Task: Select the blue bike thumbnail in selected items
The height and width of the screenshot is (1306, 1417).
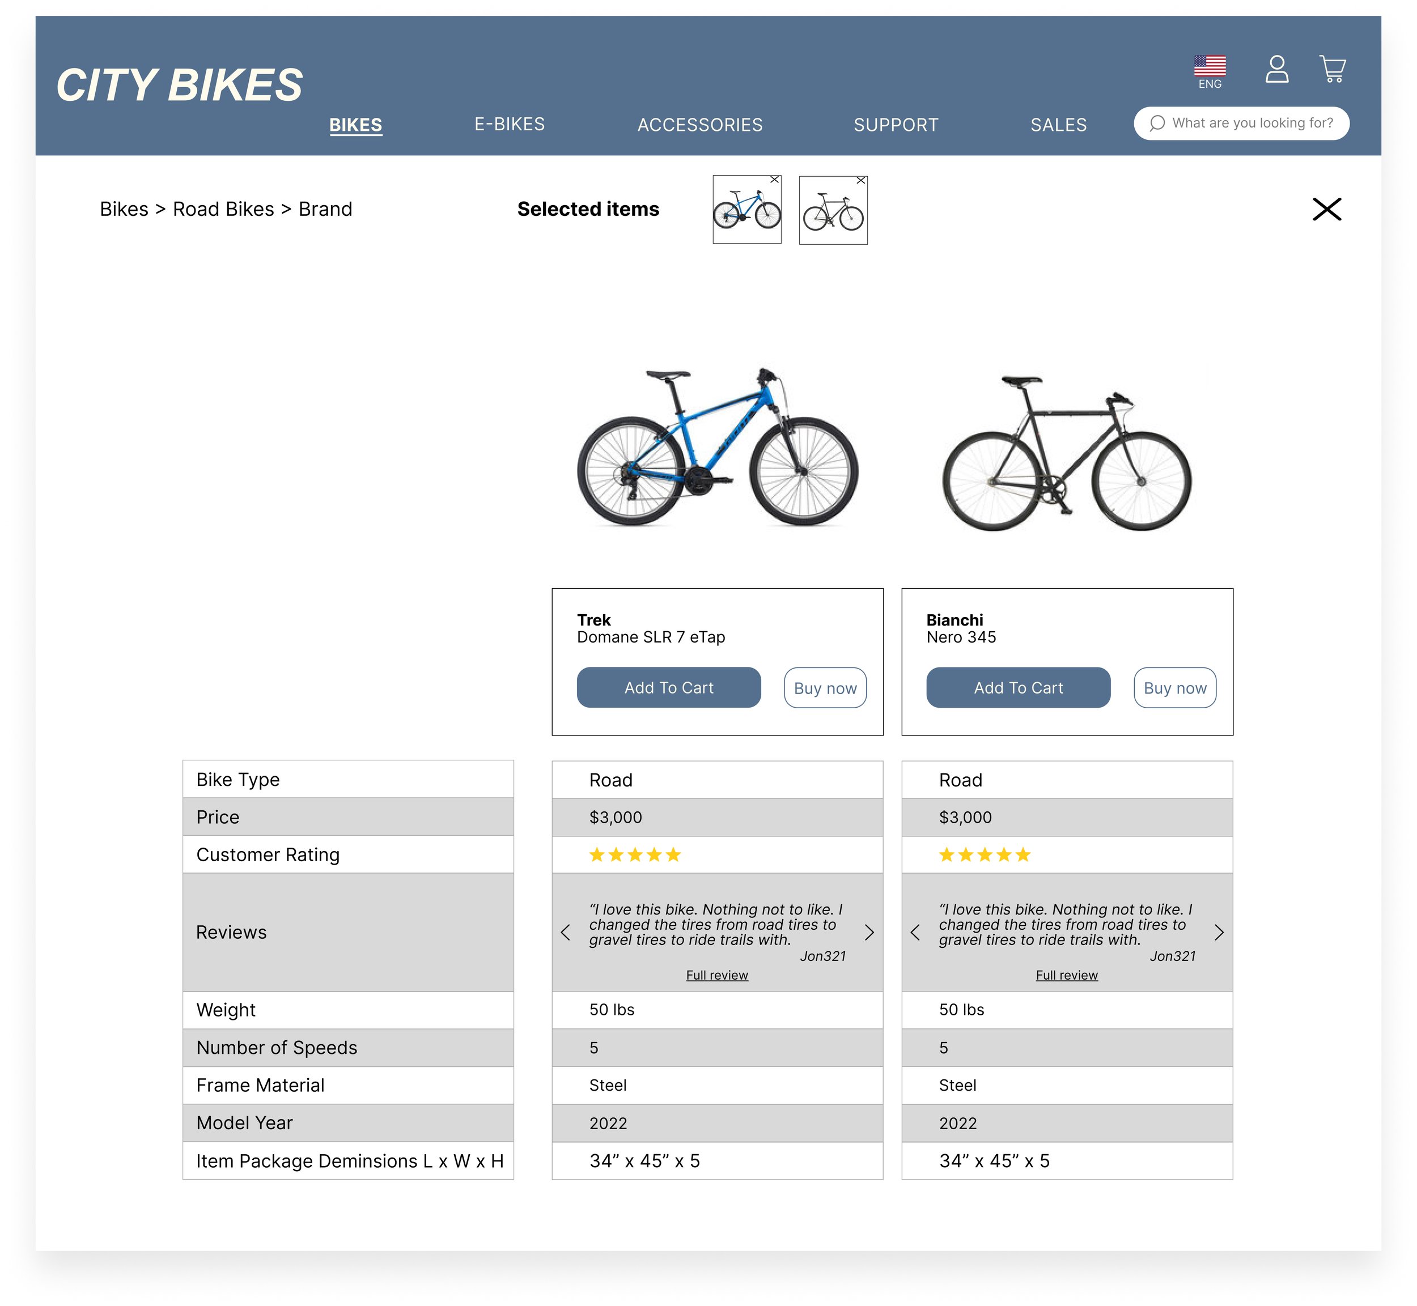Action: pos(746,210)
